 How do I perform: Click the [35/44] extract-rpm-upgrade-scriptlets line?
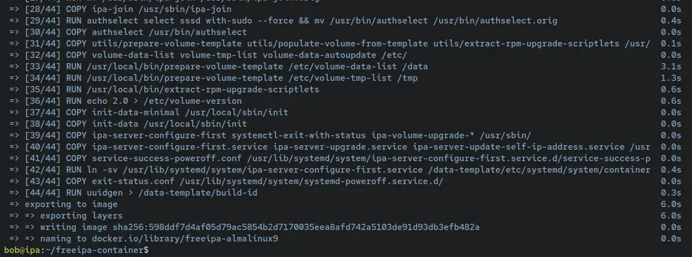[172, 89]
